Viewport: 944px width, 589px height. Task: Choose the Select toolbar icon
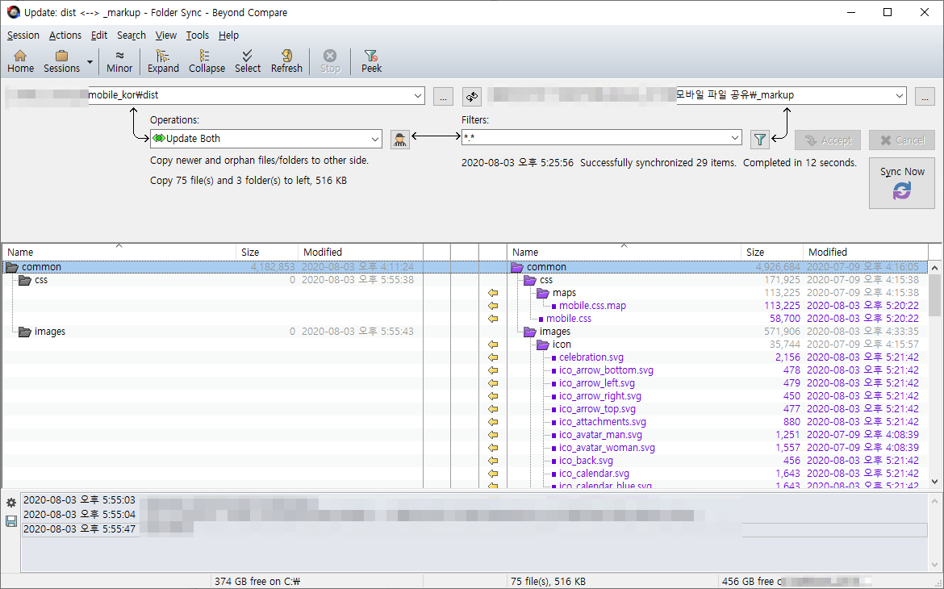(248, 61)
